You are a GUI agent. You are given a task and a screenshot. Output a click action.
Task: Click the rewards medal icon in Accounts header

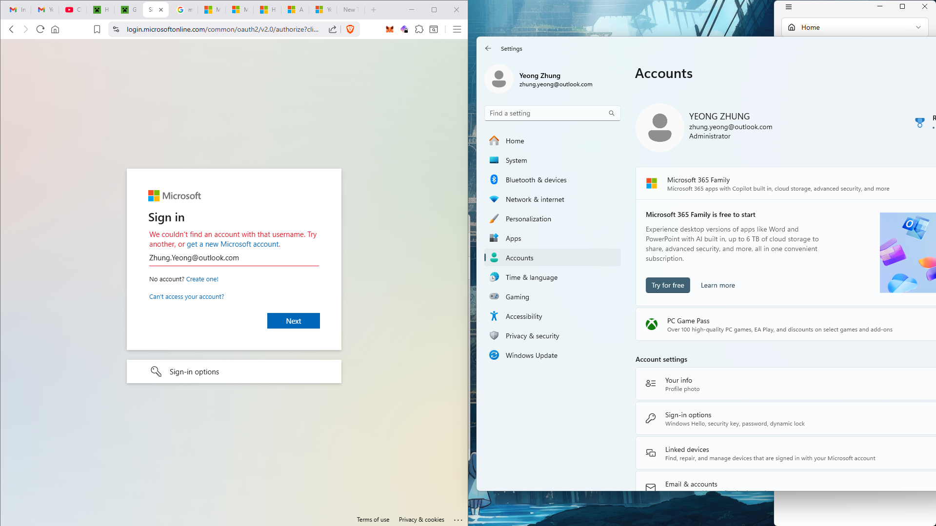point(920,122)
